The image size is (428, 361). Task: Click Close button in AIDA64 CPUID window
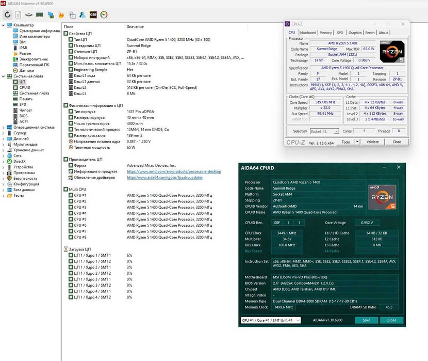(x=392, y=320)
